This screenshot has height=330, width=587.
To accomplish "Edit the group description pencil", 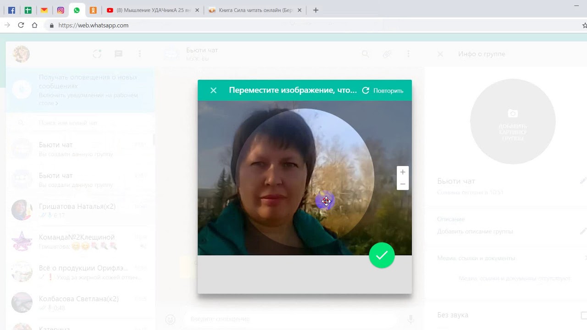I will [583, 231].
